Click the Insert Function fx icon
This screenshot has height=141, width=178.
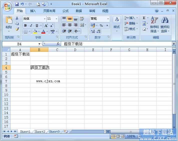[x=58, y=44]
